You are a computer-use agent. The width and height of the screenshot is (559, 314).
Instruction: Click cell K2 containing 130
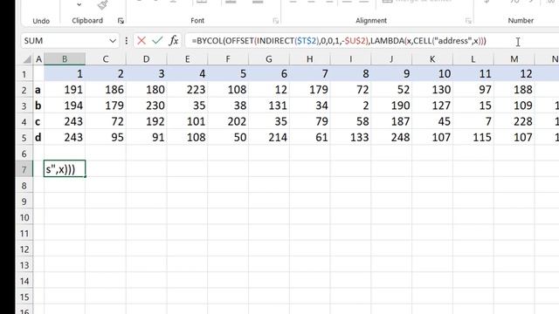432,90
